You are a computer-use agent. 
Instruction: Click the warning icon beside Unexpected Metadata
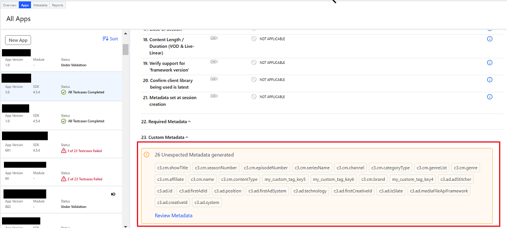(x=146, y=155)
